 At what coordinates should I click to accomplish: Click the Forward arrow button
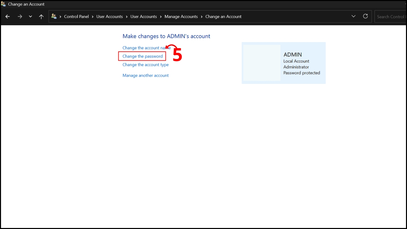20,17
